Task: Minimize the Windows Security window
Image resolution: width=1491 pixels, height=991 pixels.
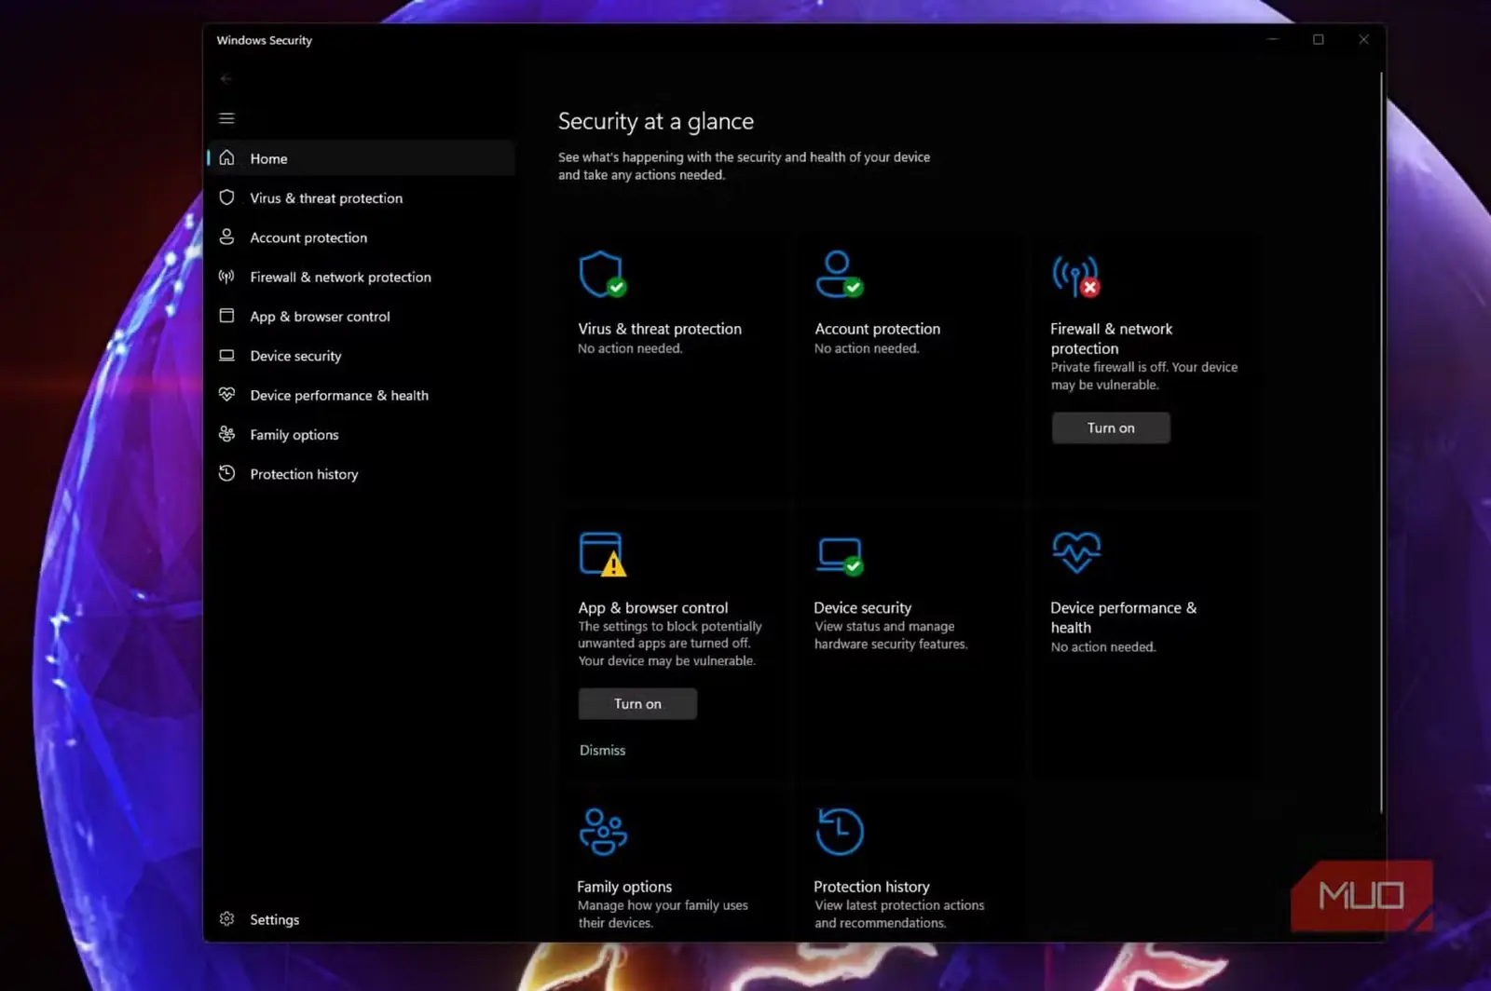Action: [1273, 39]
